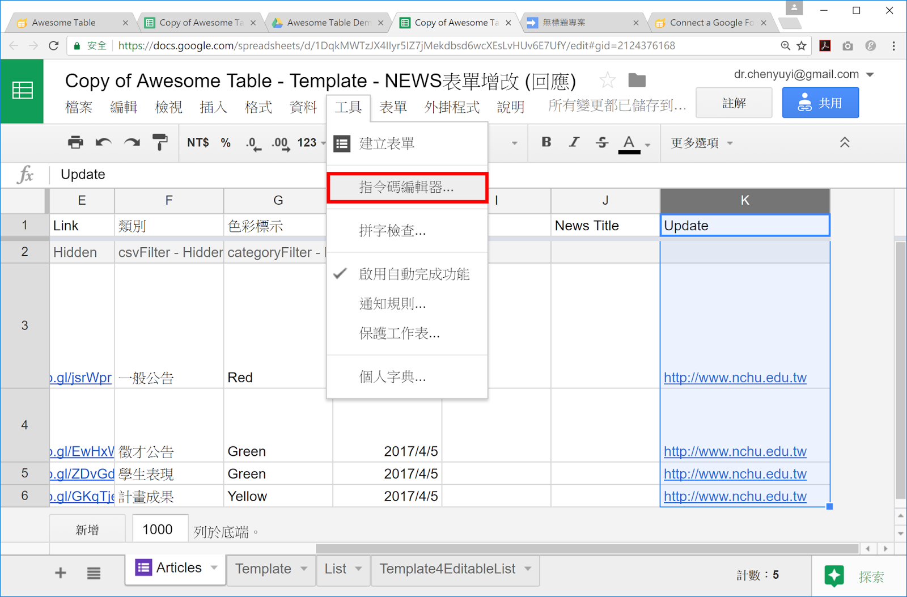The width and height of the screenshot is (907, 597).
Task: Reload the page in Chrome
Action: coord(53,46)
